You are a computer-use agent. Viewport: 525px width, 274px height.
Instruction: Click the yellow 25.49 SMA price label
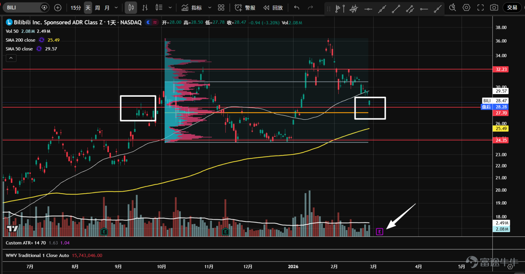point(501,128)
